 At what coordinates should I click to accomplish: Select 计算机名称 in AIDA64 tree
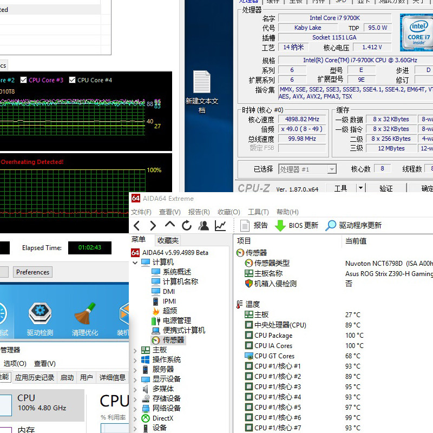(x=175, y=281)
